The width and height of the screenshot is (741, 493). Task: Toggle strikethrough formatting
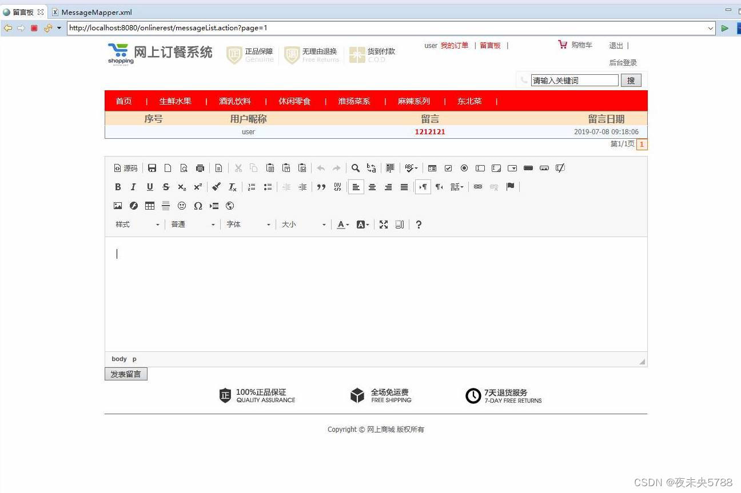(x=166, y=187)
